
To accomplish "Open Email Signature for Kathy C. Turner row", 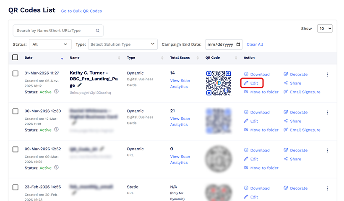I will (x=302, y=92).
